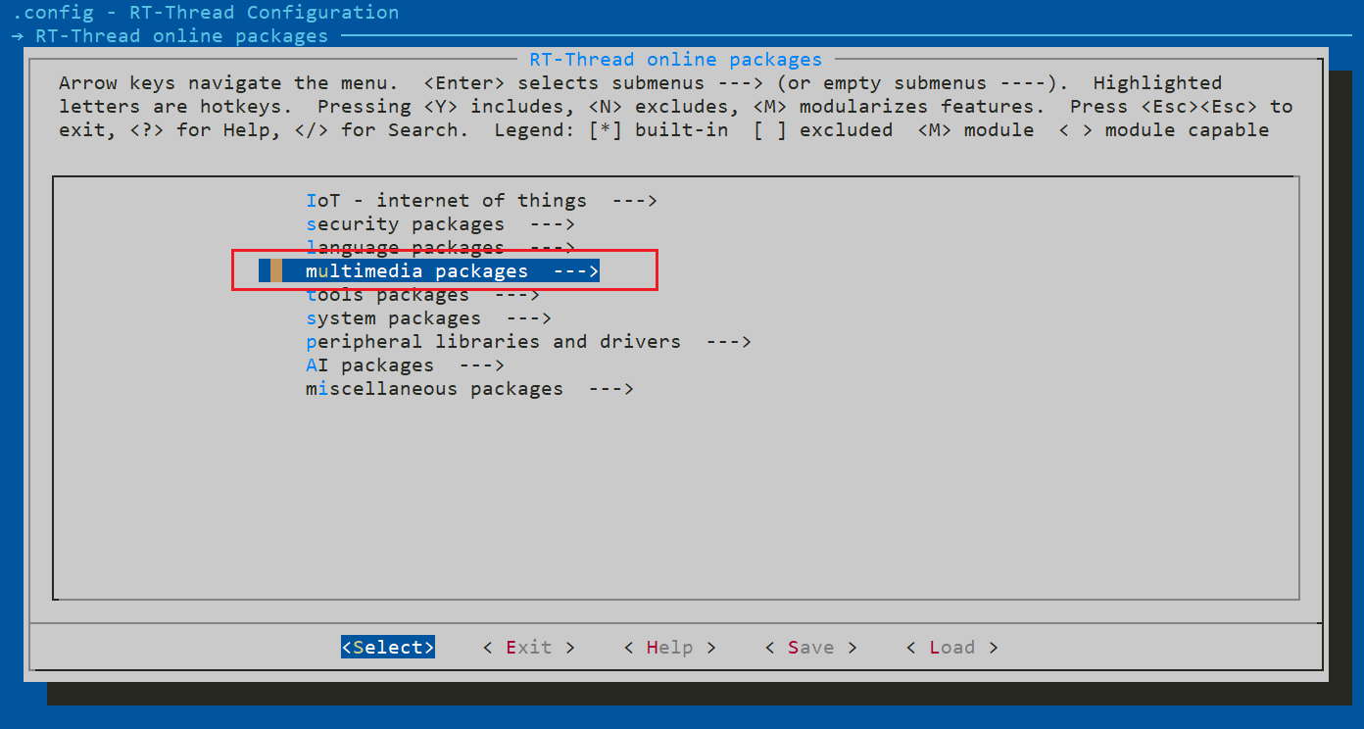Open the tools packages submenu
Viewport: 1364px width, 729px height.
[422, 294]
